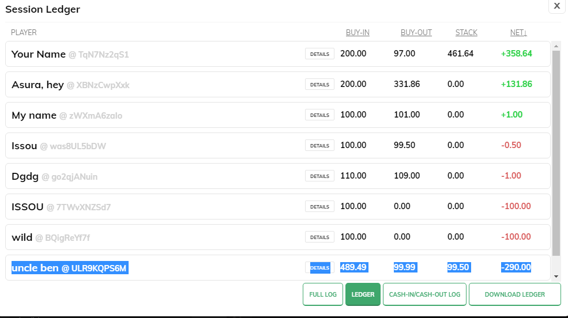
Task: Open details for uncle ben
Action: pos(319,268)
